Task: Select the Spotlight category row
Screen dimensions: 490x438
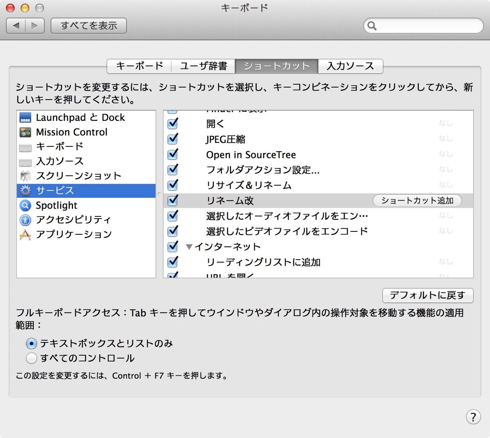Action: (86, 205)
